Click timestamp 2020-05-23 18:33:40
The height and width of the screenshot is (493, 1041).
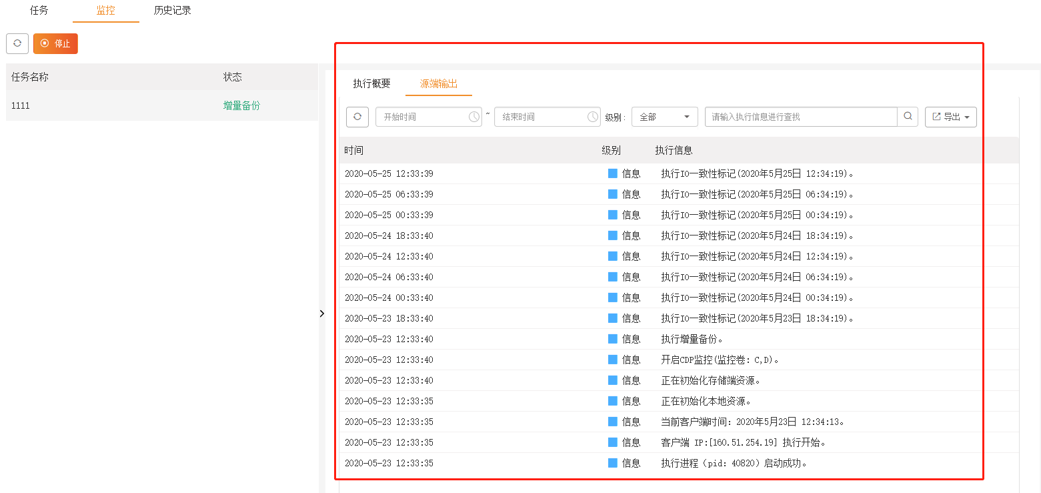click(x=389, y=318)
